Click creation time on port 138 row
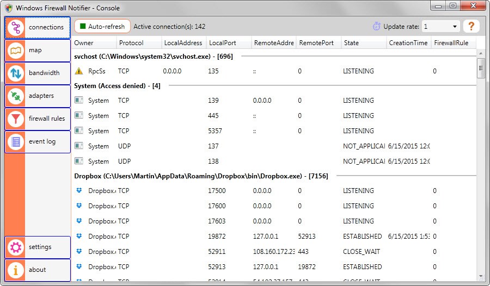The image size is (490, 286). (x=409, y=161)
